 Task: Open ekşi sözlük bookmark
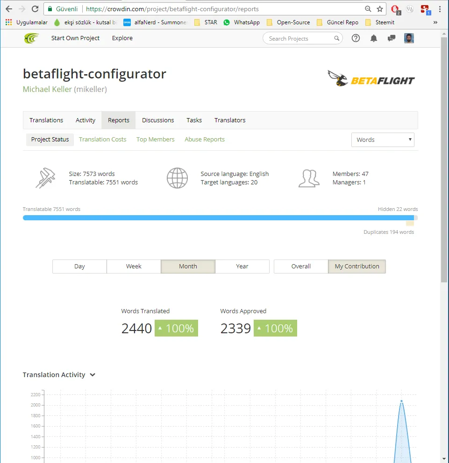pos(86,22)
